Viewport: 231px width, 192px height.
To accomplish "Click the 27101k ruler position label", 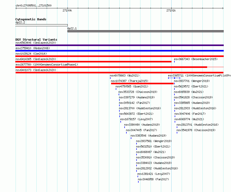I will pos(171,10).
